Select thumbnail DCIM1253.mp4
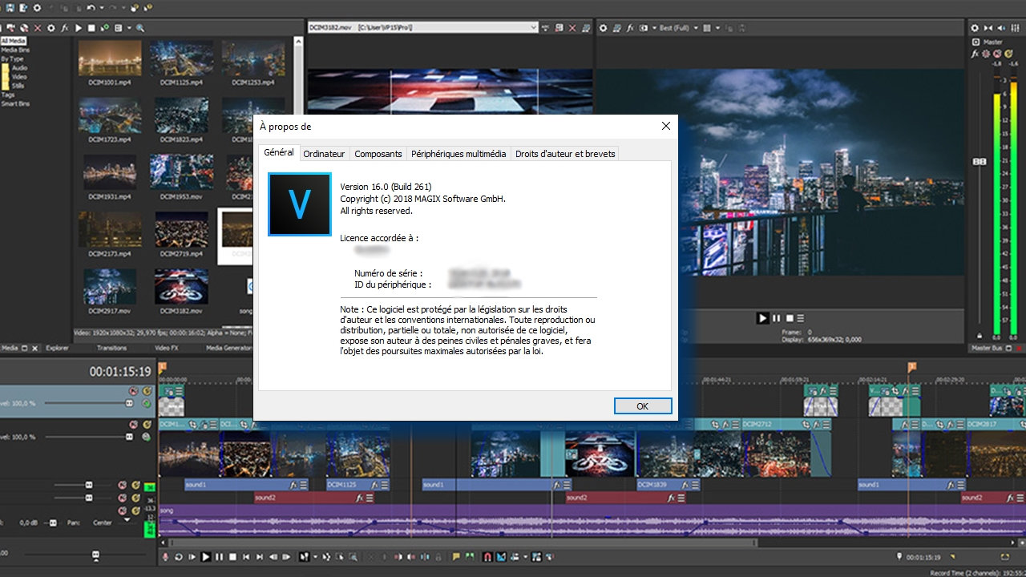 click(253, 63)
